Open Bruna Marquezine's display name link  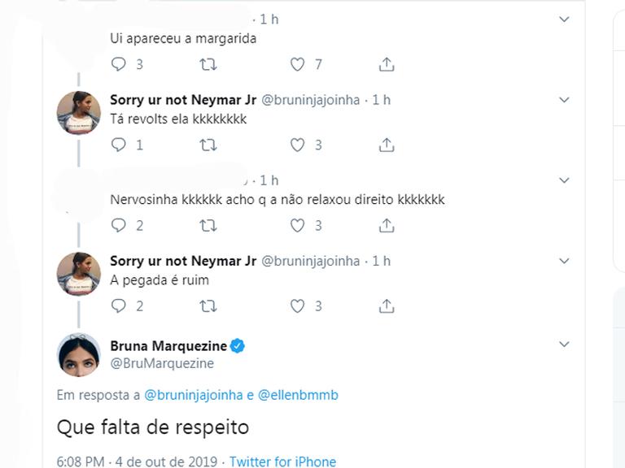[x=168, y=346]
